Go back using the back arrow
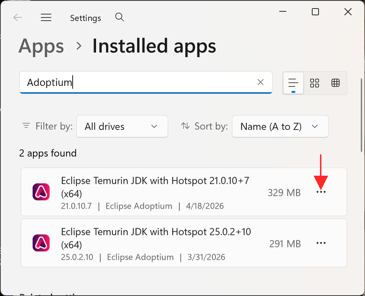365x296 pixels. tap(18, 17)
